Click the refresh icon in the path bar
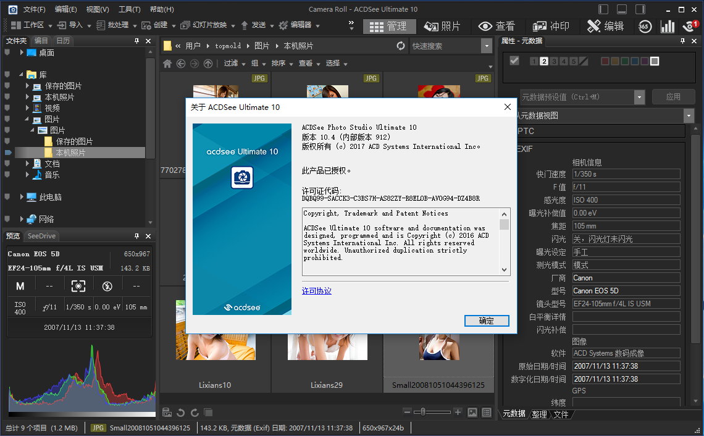The height and width of the screenshot is (436, 704). click(401, 46)
